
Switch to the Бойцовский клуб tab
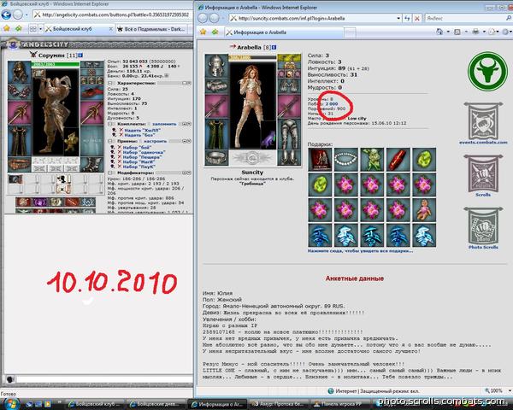point(80,29)
